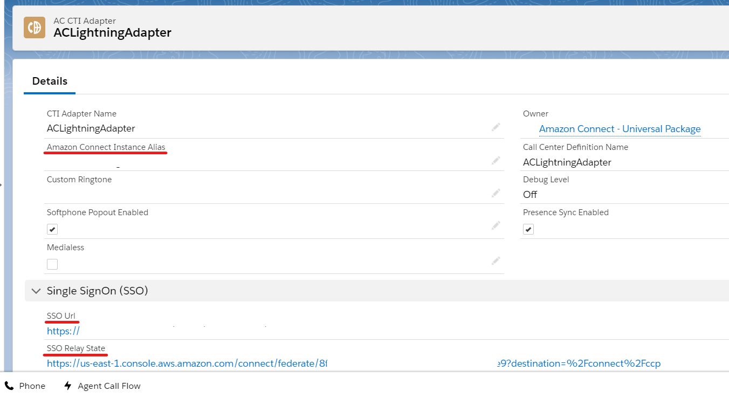This screenshot has width=729, height=398.
Task: Click the CTI Adapter Name value ACLightningAdapter
Action: 91,128
